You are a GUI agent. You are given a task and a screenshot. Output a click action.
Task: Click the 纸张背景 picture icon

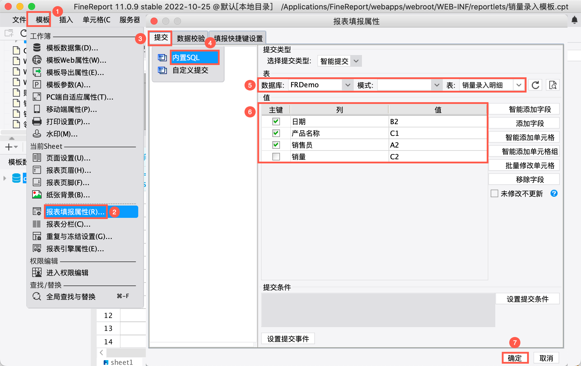click(x=37, y=195)
